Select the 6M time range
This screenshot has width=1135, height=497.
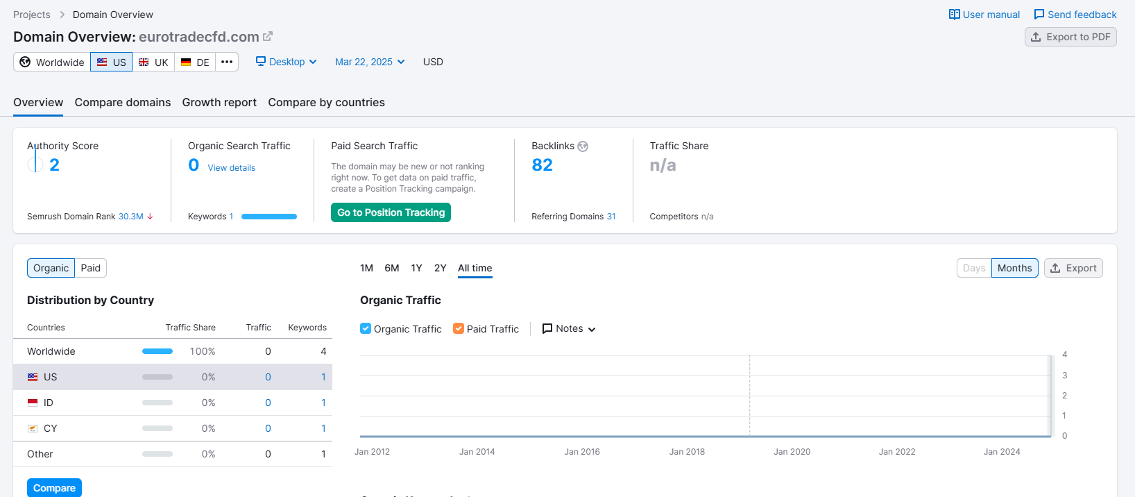[392, 268]
